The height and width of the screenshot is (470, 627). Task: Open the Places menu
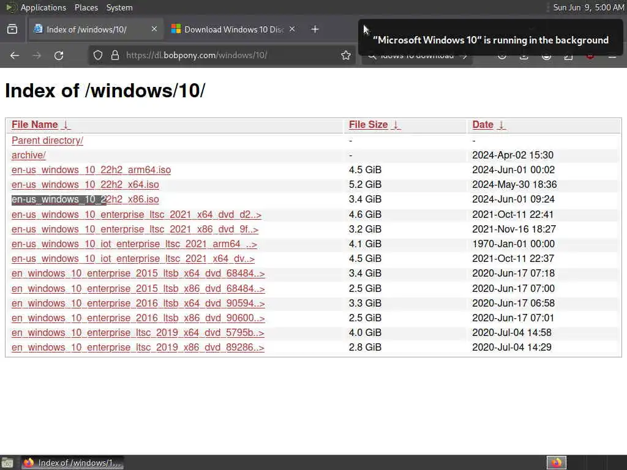[x=86, y=7]
